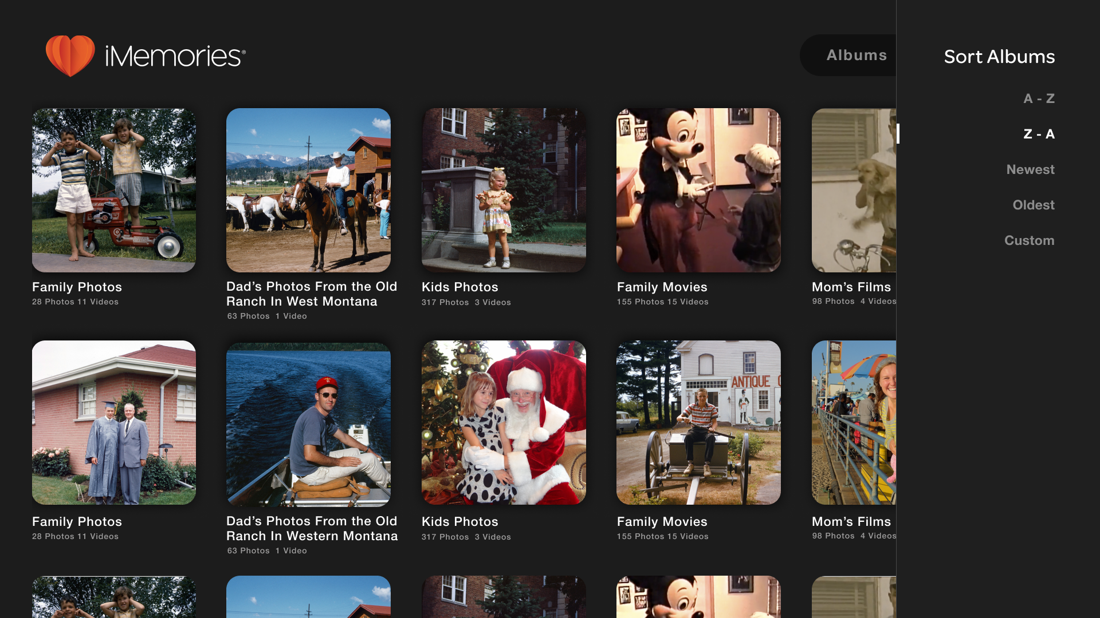
Task: Click the scroll indicator beside Z - A
Action: pos(899,133)
